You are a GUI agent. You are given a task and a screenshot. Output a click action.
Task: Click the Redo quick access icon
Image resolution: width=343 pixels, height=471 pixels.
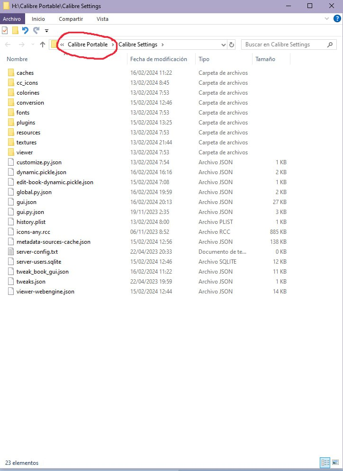(36, 30)
